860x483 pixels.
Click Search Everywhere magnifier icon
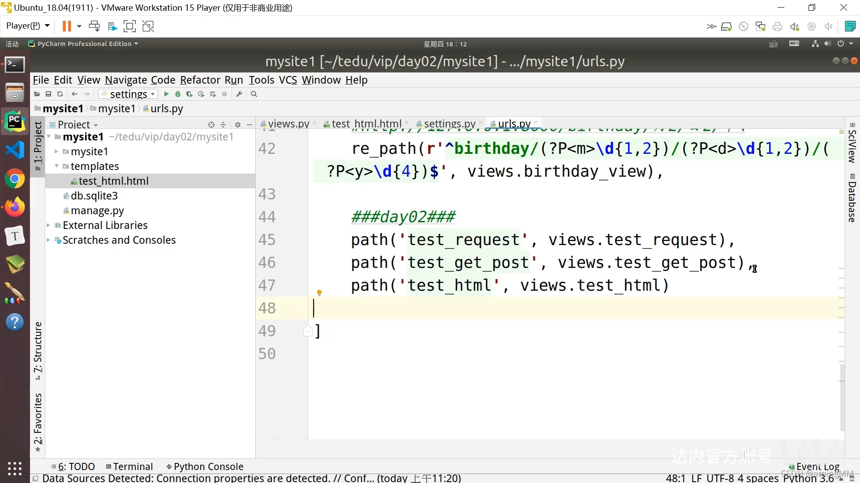point(254,94)
